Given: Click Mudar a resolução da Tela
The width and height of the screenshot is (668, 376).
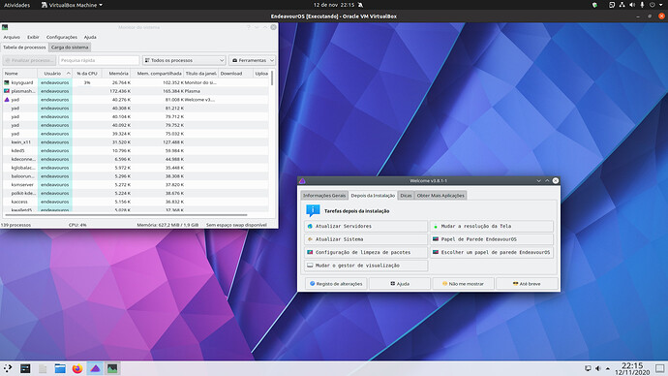Looking at the screenshot, I should coord(492,227).
